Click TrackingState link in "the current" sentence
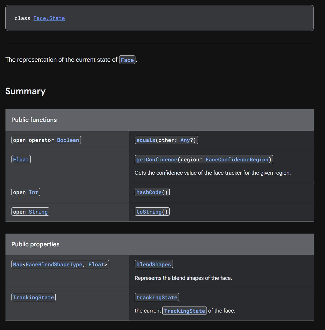 [185, 311]
